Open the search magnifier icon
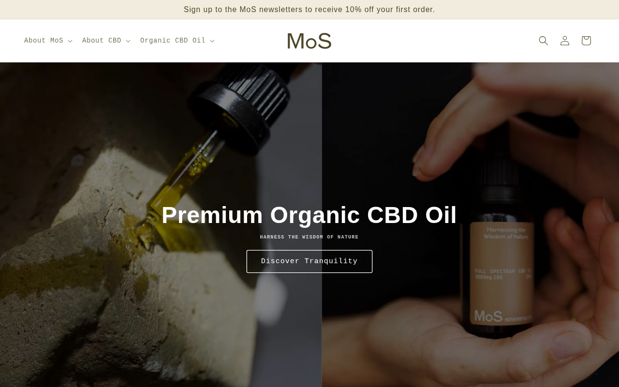The height and width of the screenshot is (387, 619). (x=544, y=41)
